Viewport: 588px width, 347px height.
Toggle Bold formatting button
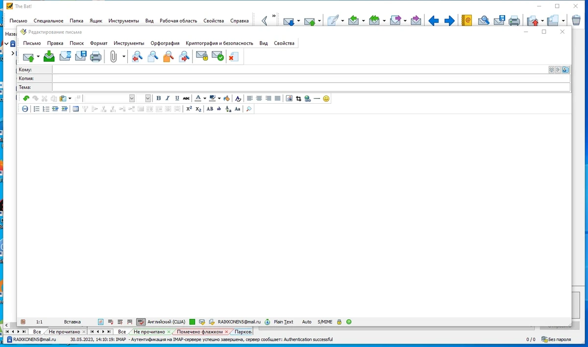158,98
